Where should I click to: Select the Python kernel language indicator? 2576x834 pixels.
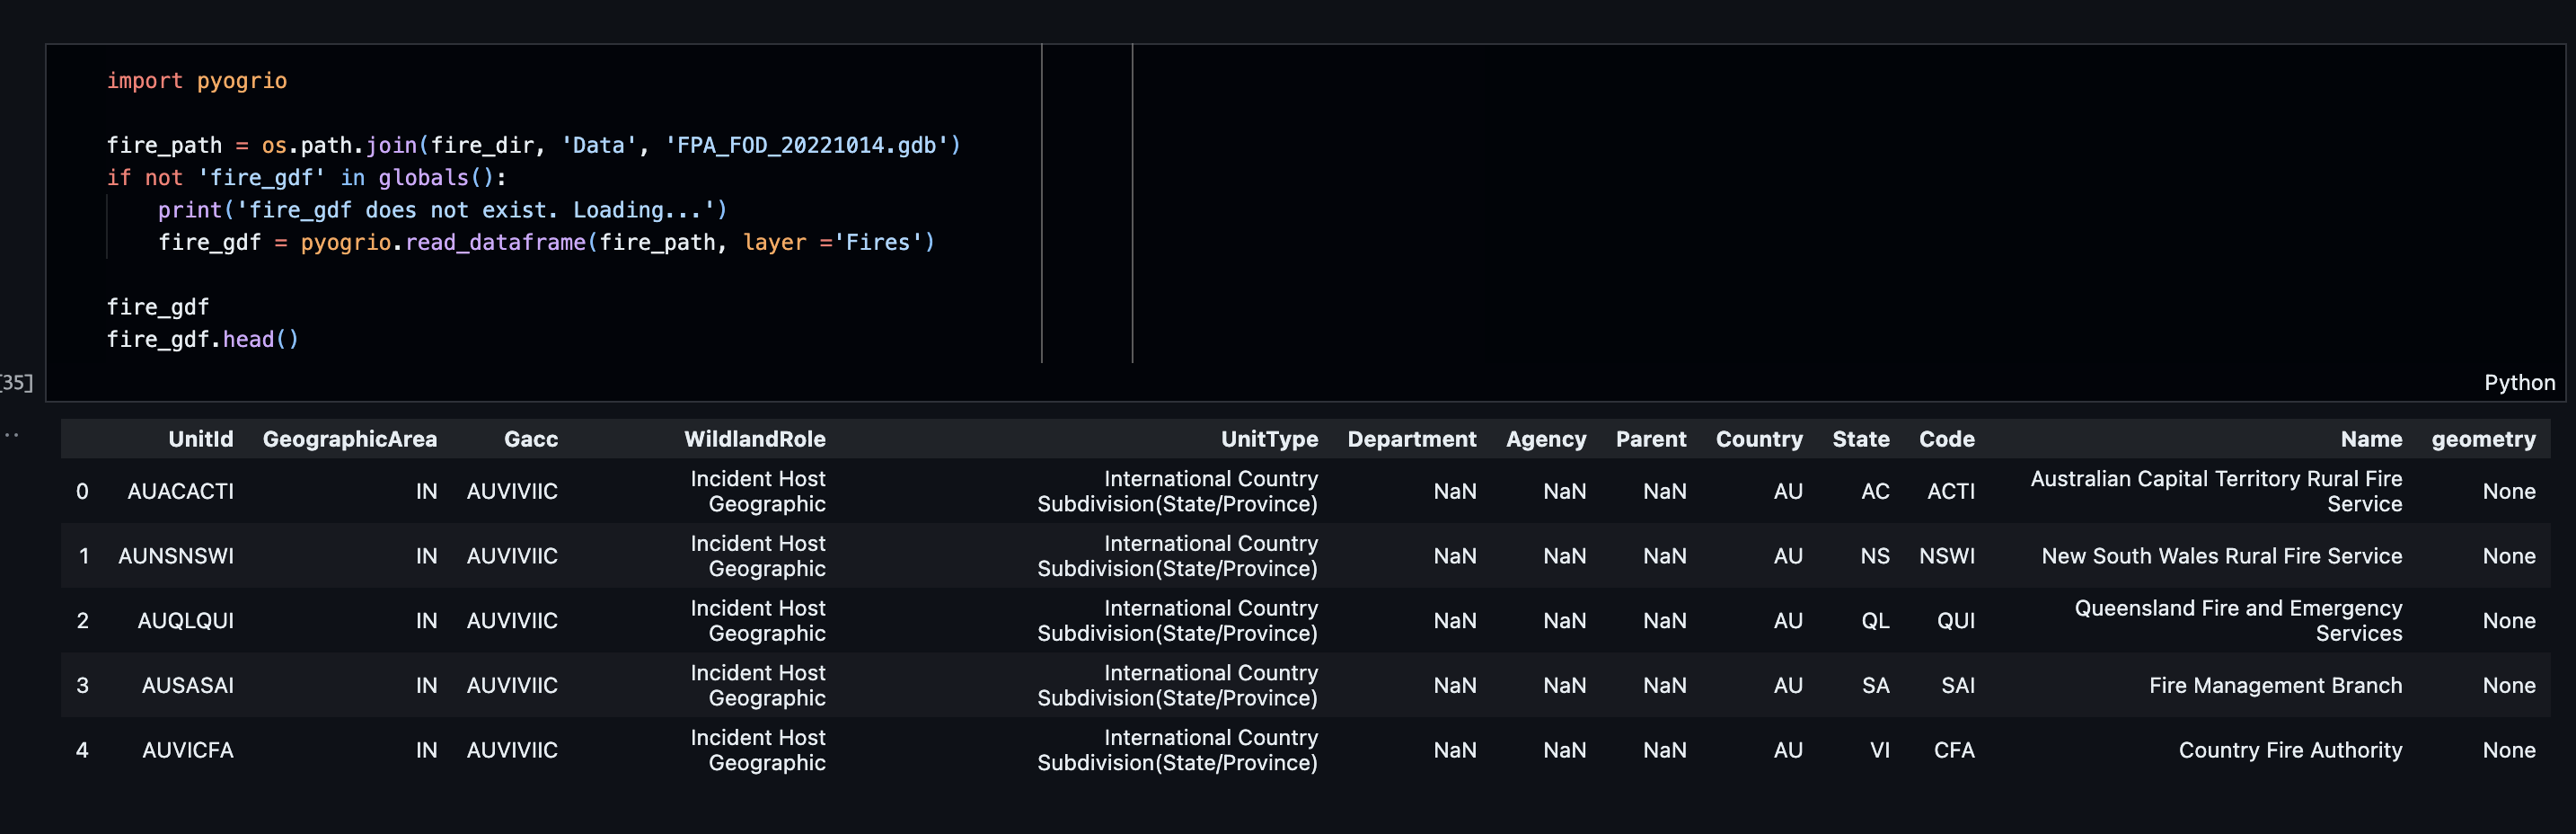(2520, 382)
